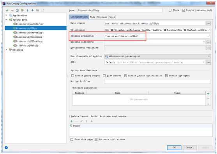Select BiosecurityUIApp configuration

26,28
